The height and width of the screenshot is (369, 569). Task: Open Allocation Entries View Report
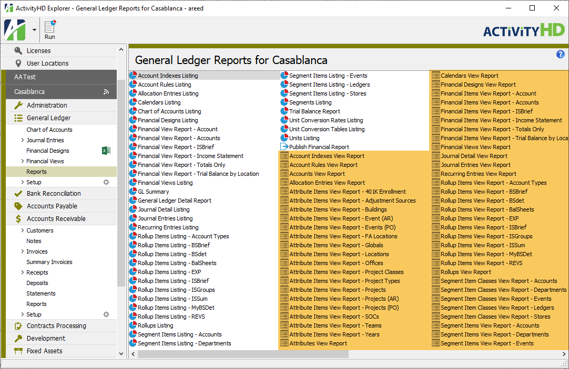[x=327, y=183]
